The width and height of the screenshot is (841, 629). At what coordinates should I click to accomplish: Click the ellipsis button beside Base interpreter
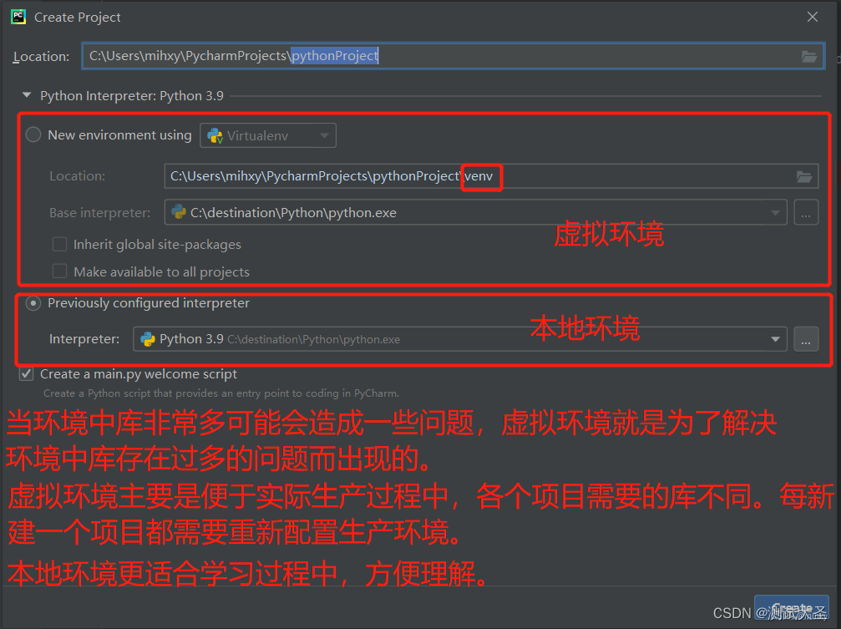[x=806, y=212]
